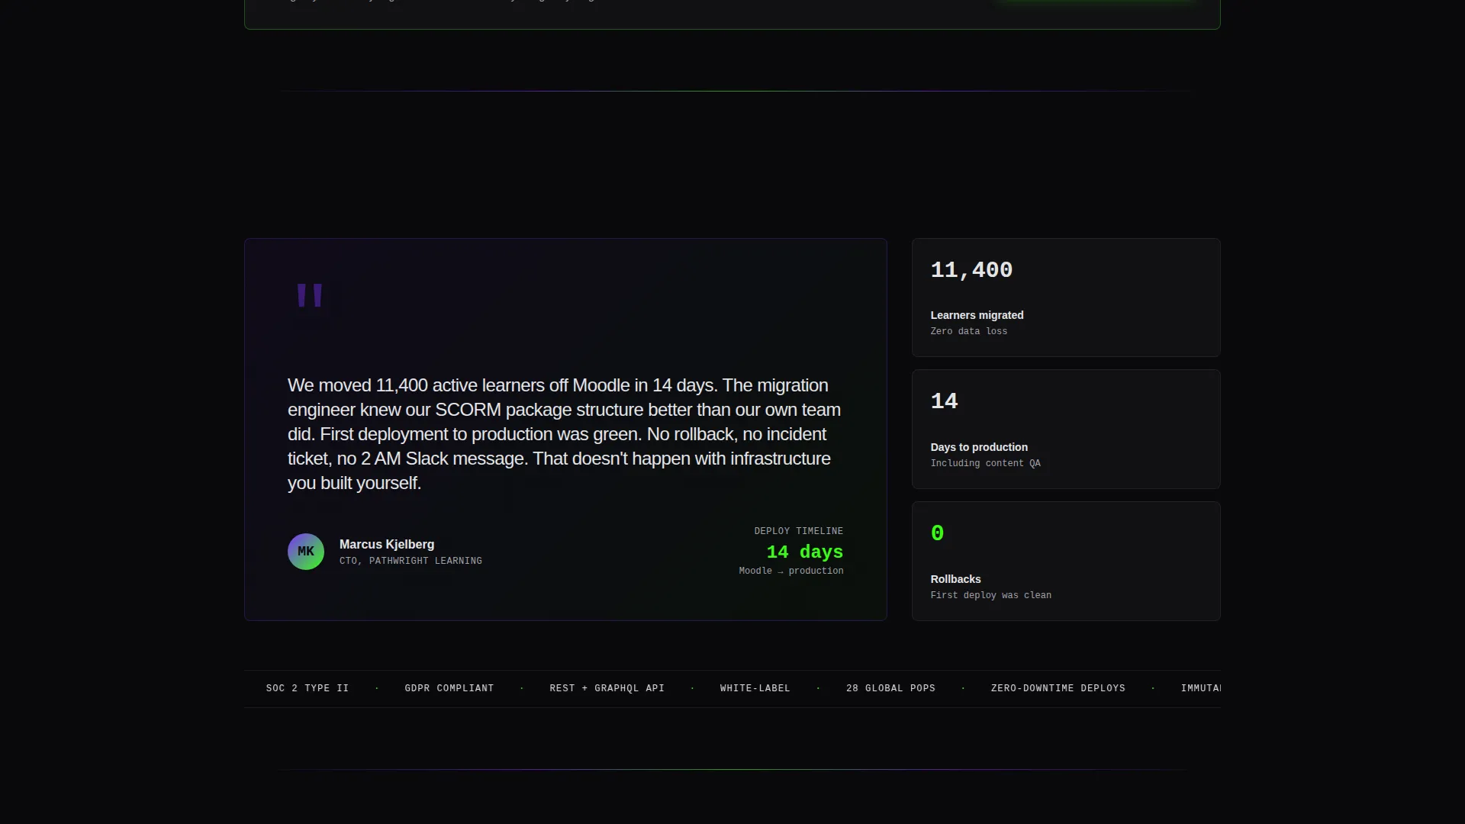The image size is (1465, 824).
Task: Click the Moodle → production caption
Action: [791, 571]
